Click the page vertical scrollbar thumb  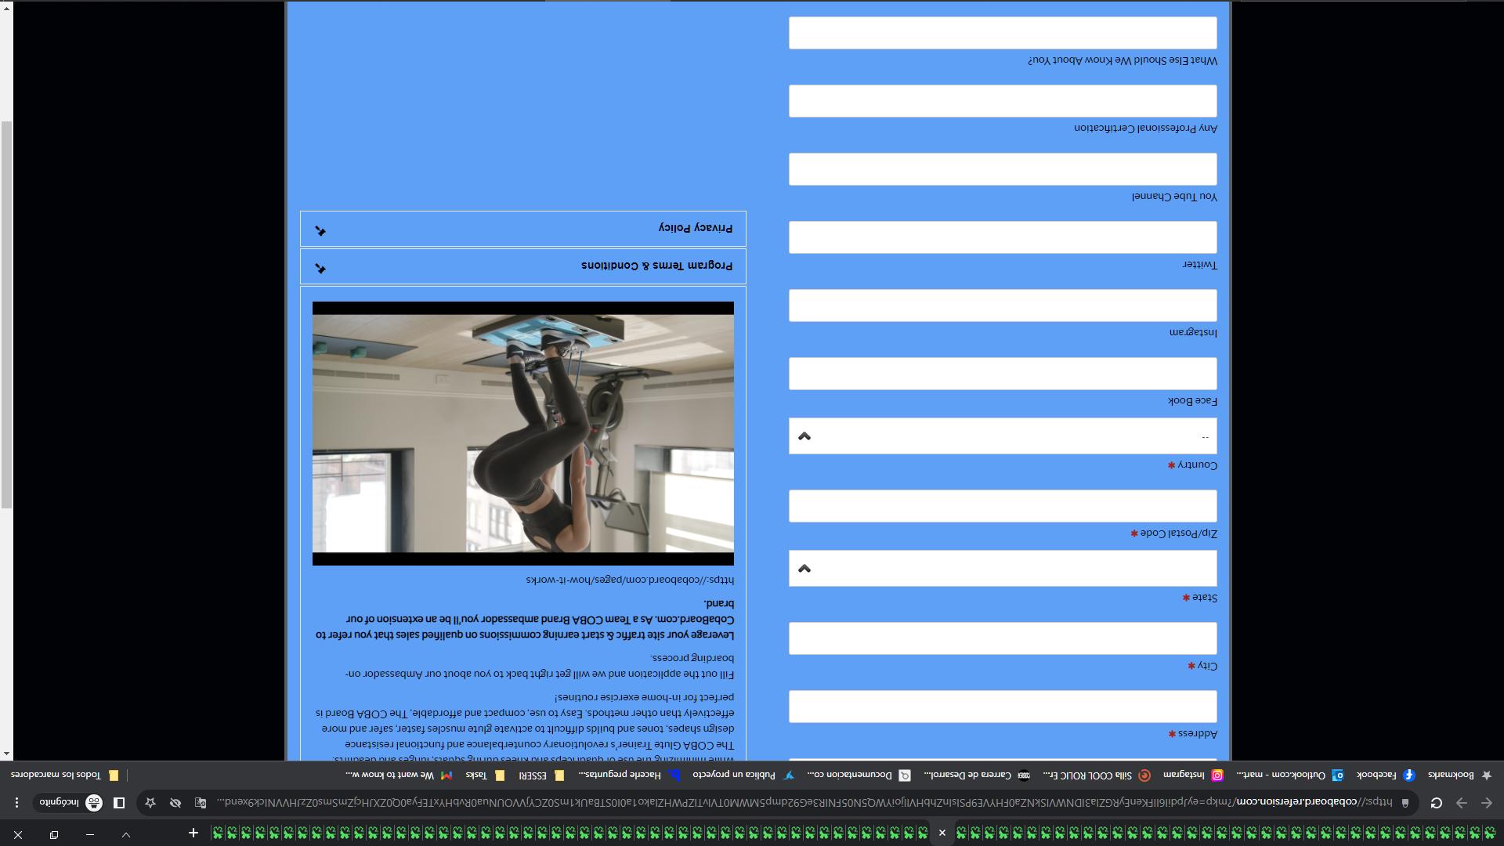point(7,315)
